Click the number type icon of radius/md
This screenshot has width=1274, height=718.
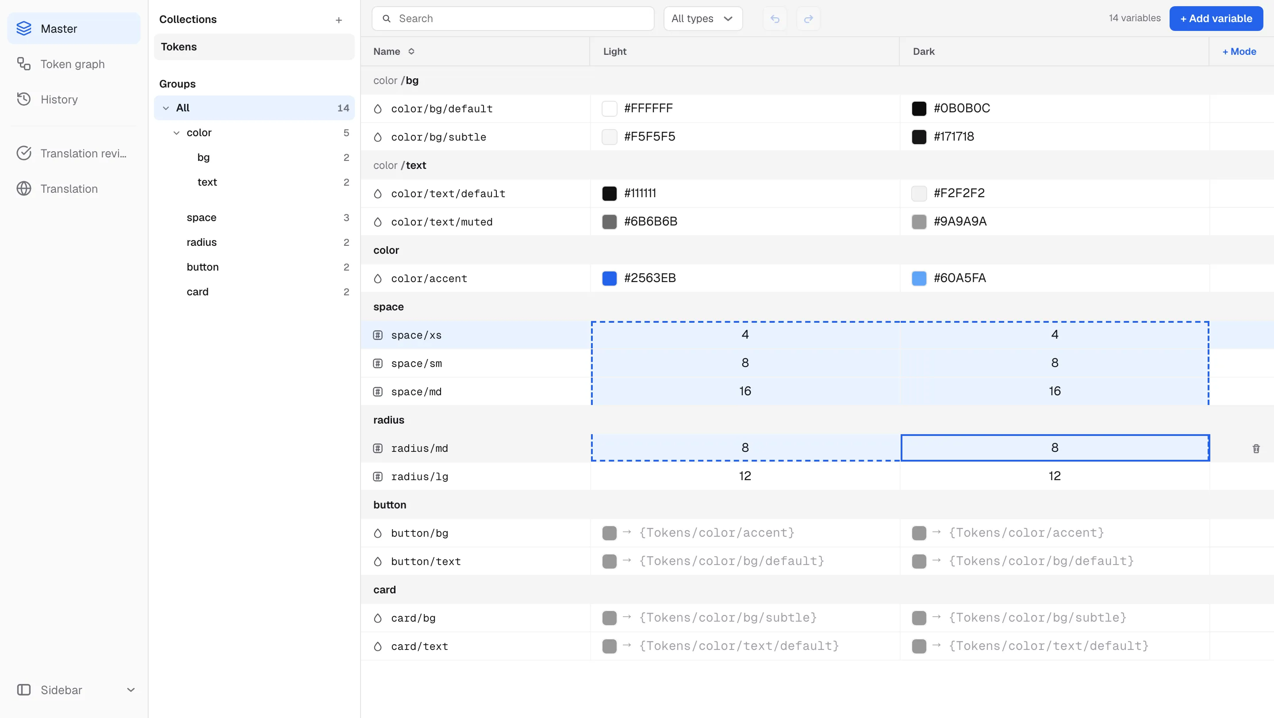coord(378,448)
